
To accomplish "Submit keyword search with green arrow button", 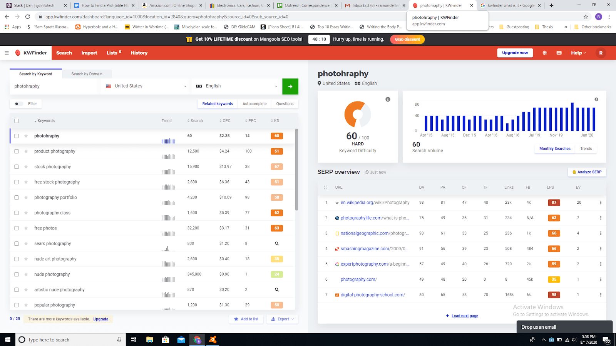I will [x=290, y=86].
